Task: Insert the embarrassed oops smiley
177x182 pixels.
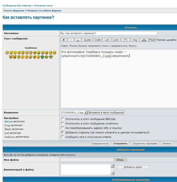Action: (51, 53)
